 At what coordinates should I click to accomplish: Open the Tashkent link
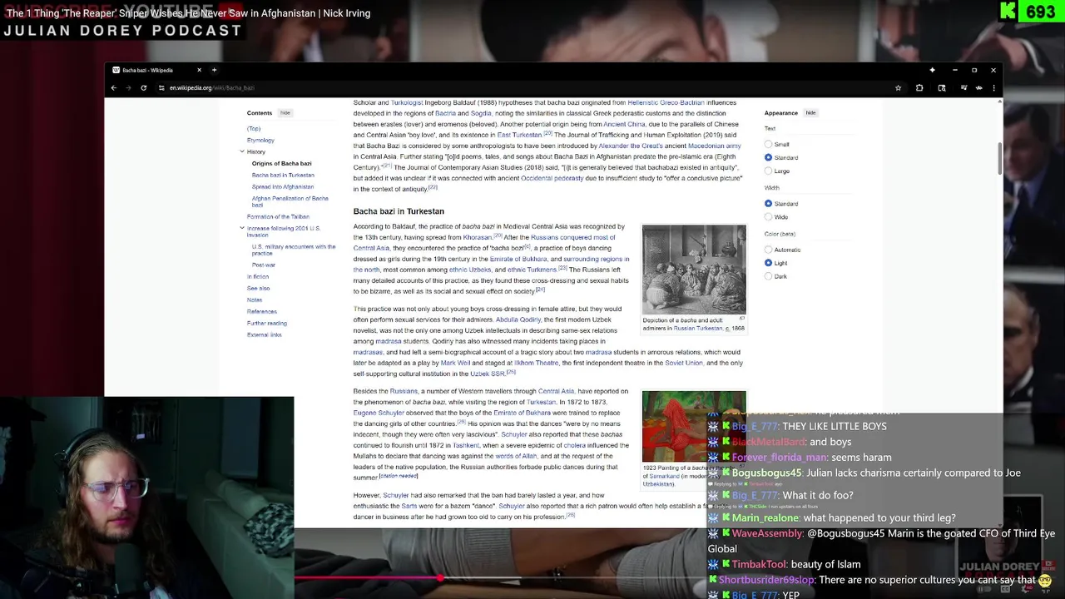466,445
